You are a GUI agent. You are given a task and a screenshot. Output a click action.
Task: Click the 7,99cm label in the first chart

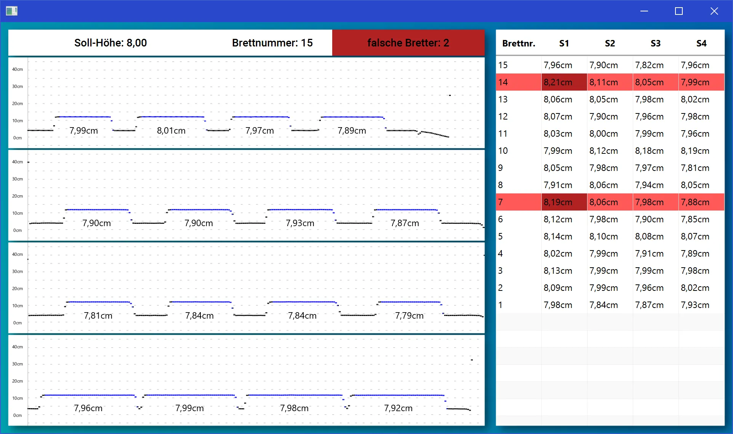[x=83, y=131]
